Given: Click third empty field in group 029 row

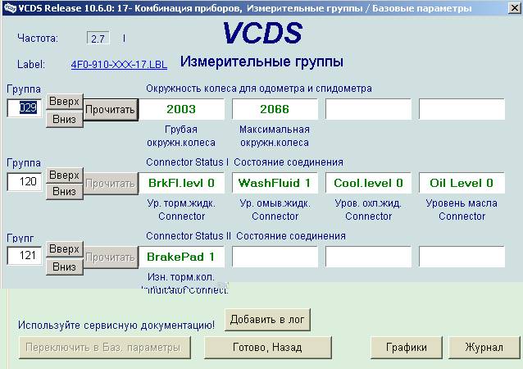Looking at the screenshot, I should tap(368, 109).
